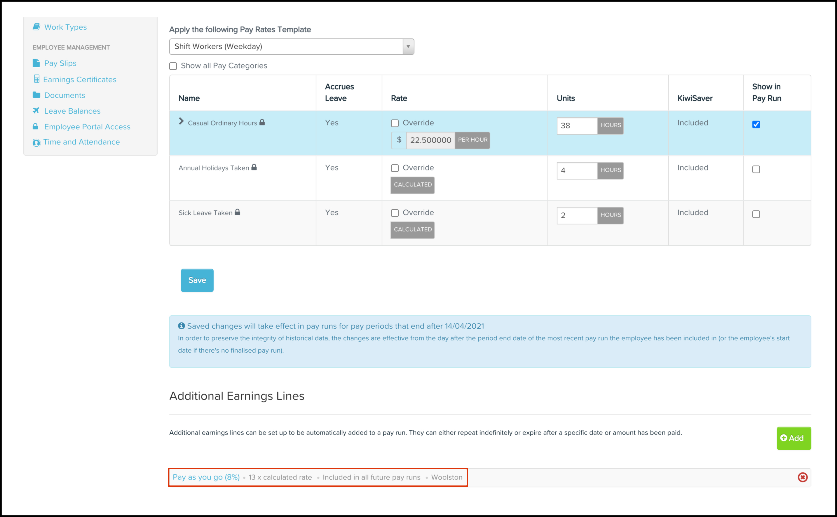The image size is (837, 517).
Task: Uncheck Show in Pay Run for Casual Ordinary Hours
Action: pos(756,124)
